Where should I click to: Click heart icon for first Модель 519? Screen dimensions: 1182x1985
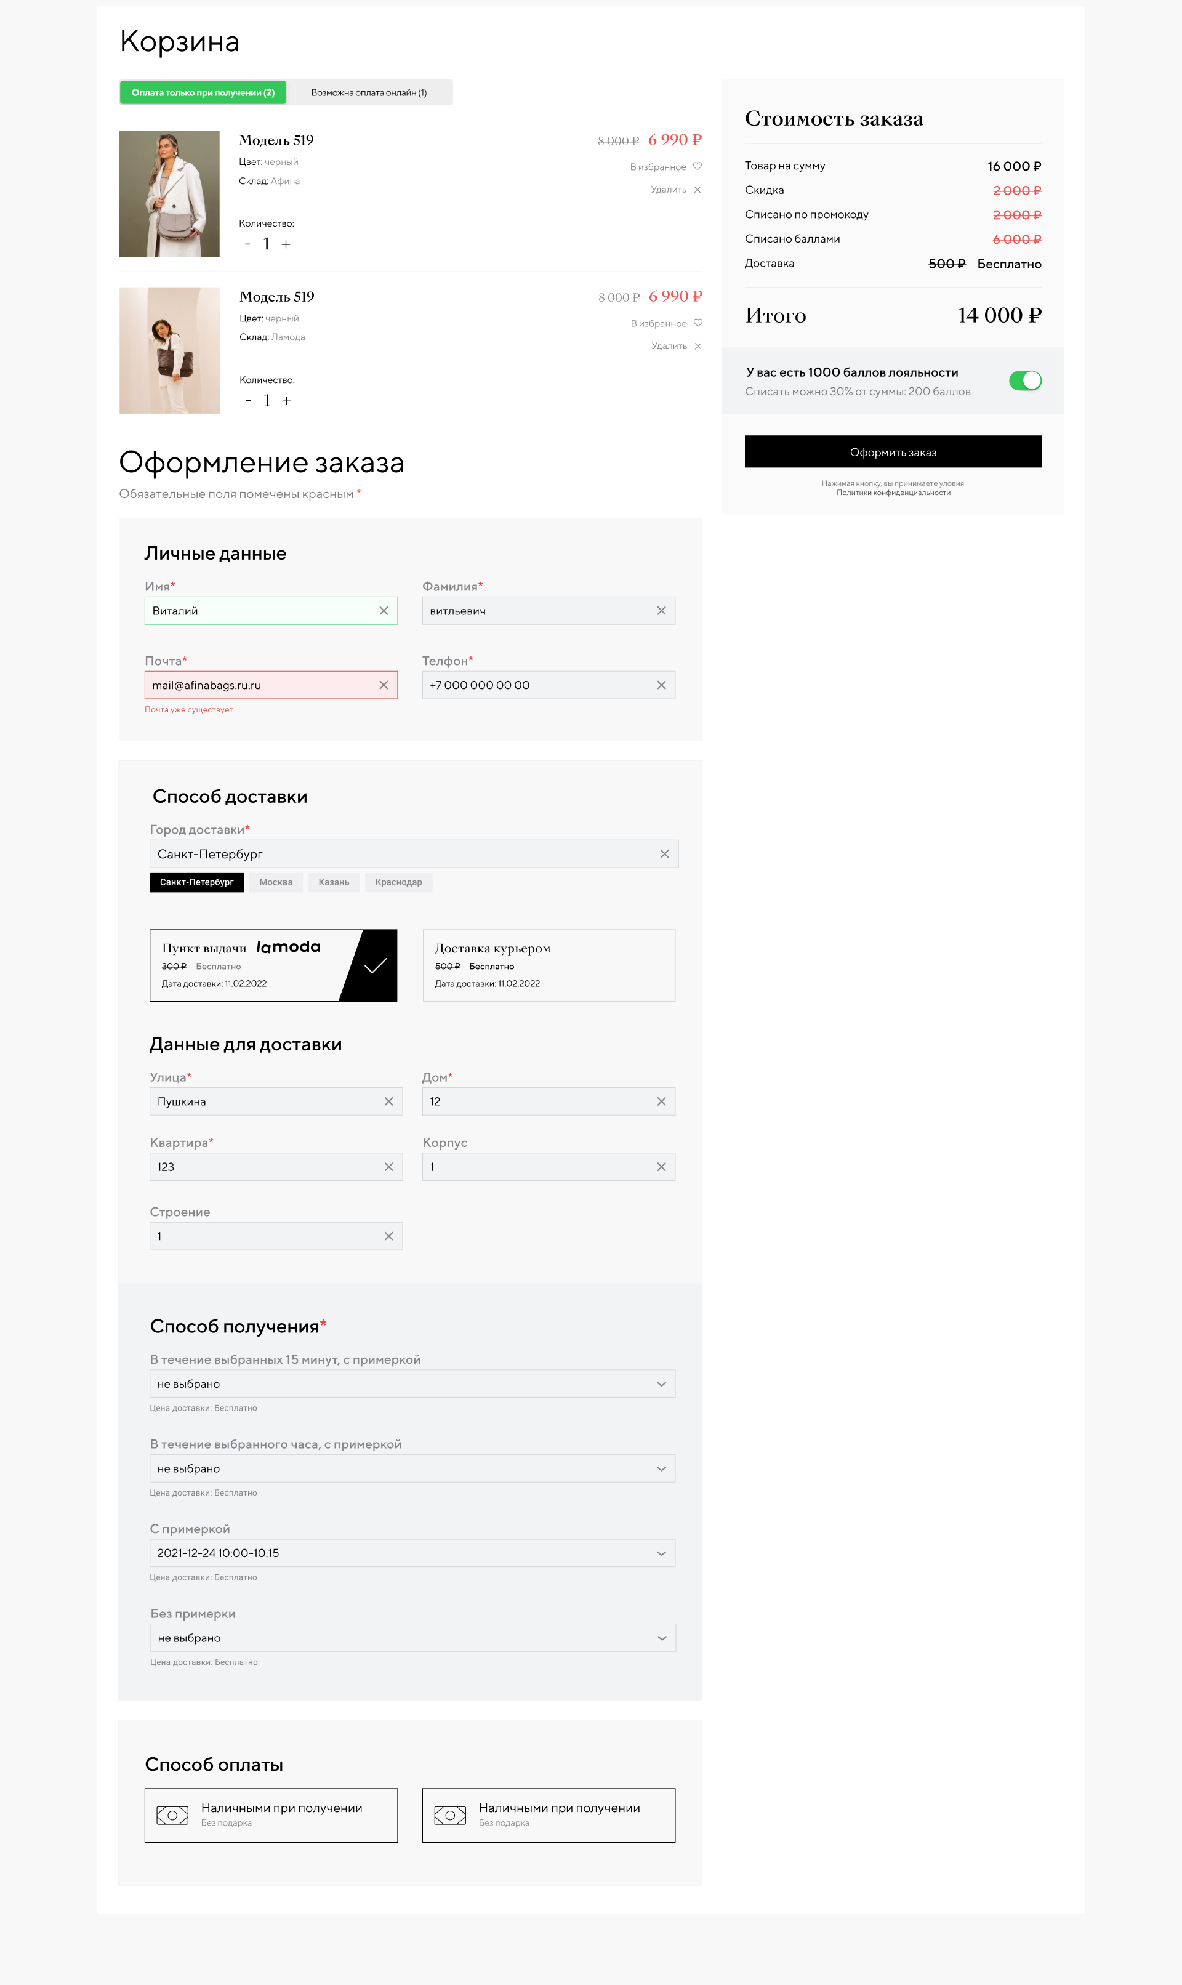(697, 166)
